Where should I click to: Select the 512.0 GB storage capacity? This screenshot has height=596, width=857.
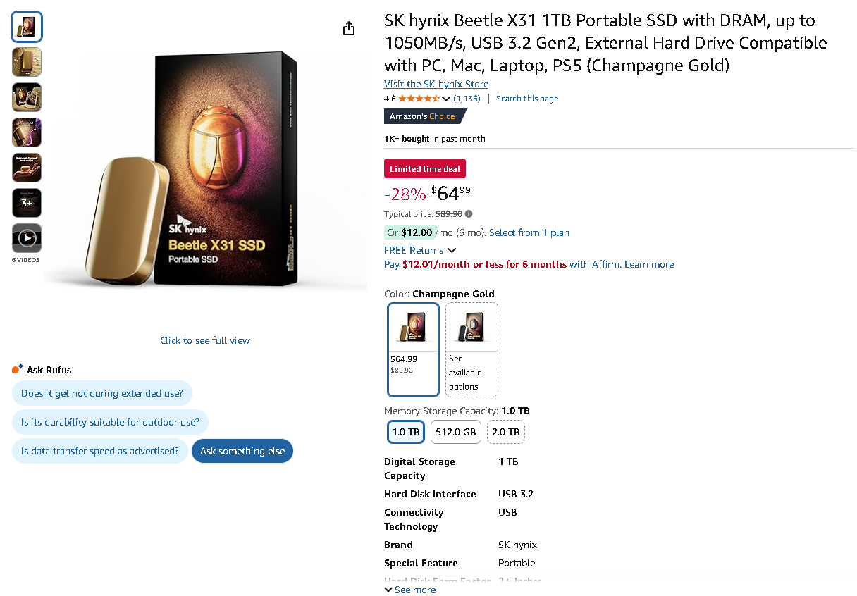tap(455, 432)
